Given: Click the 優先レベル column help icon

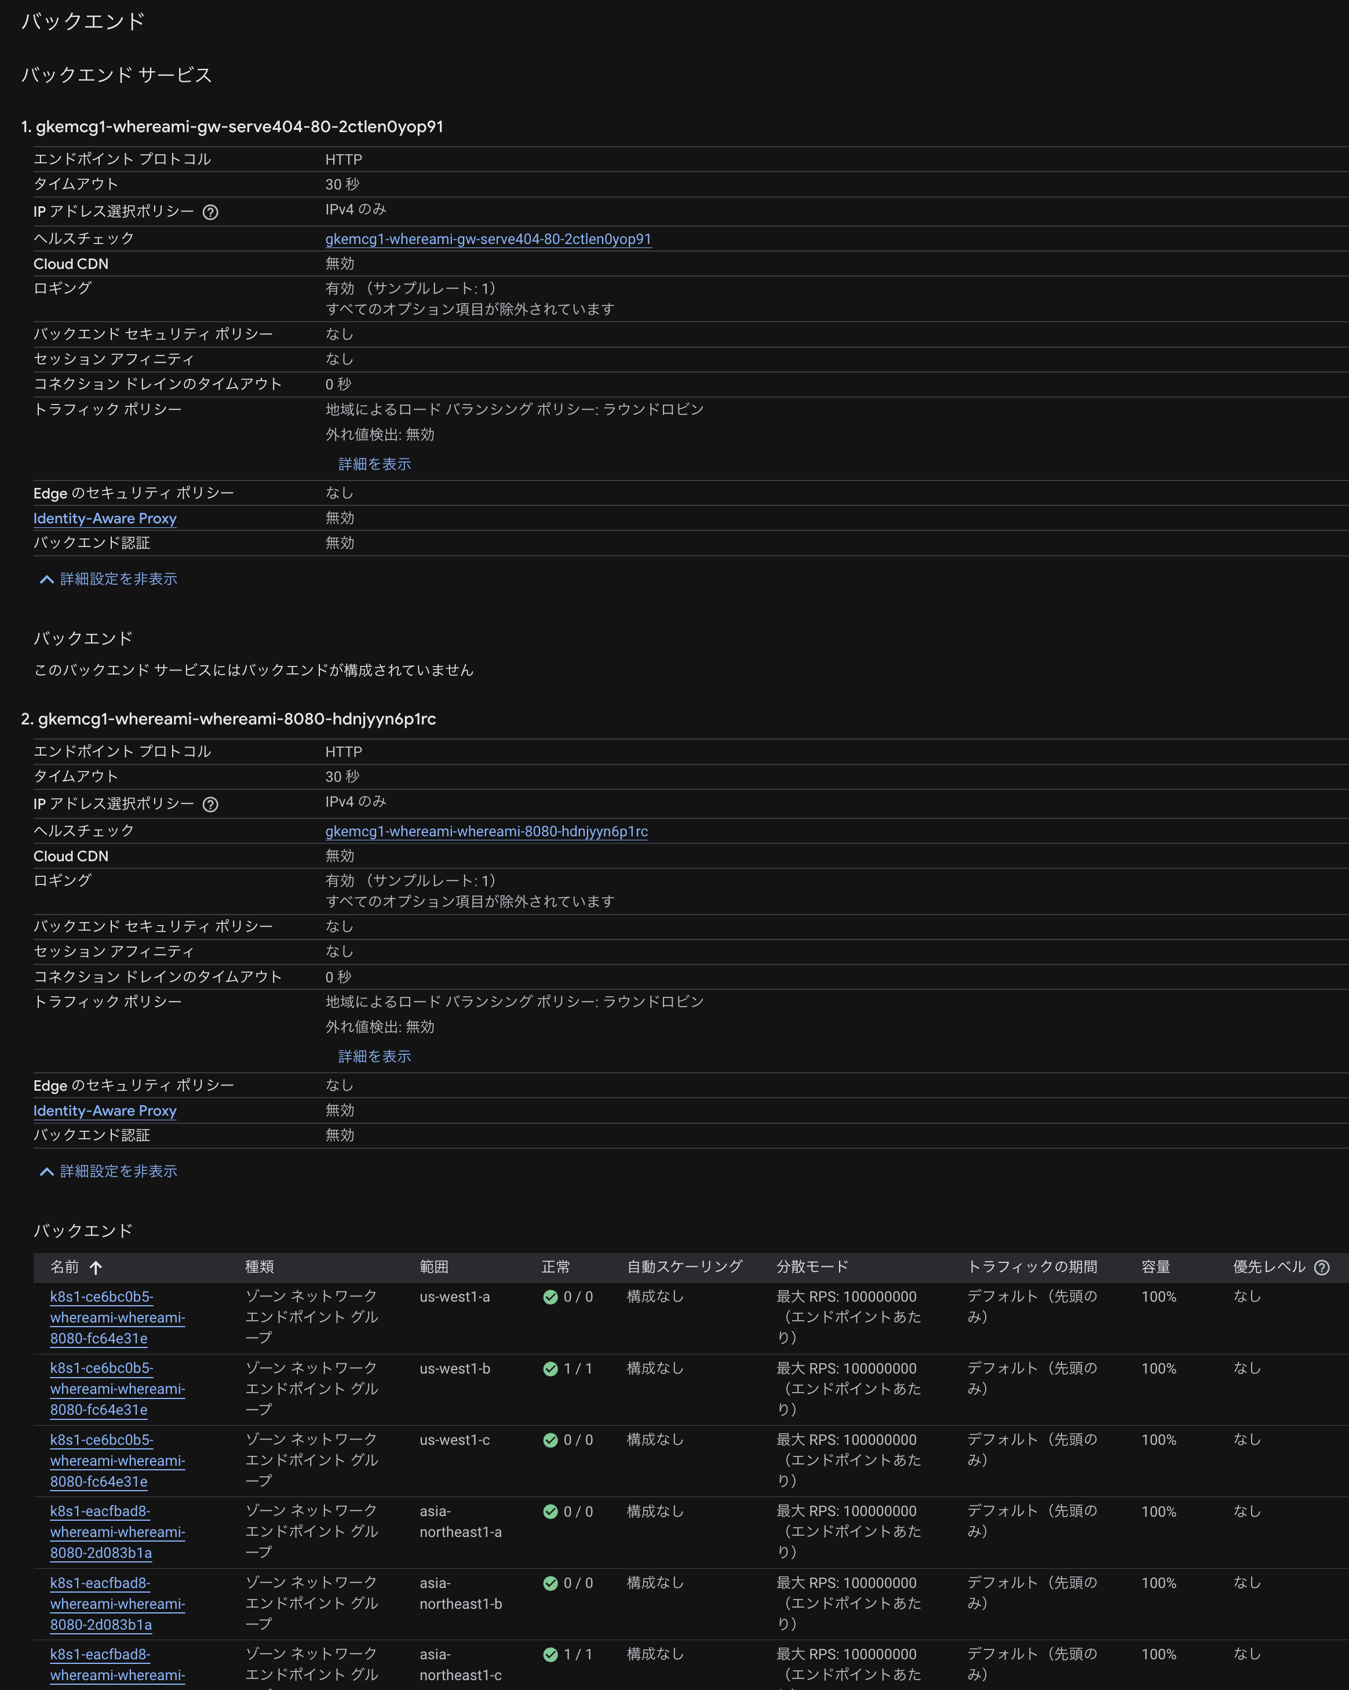Looking at the screenshot, I should [x=1321, y=1267].
